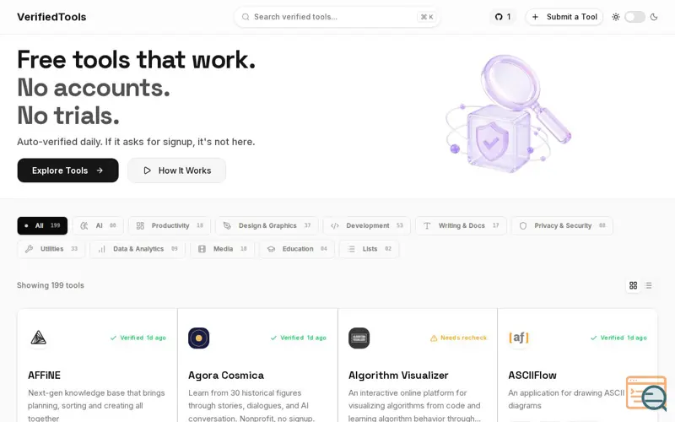Click the grid icon beside Productivity
675x422 pixels.
coord(140,225)
